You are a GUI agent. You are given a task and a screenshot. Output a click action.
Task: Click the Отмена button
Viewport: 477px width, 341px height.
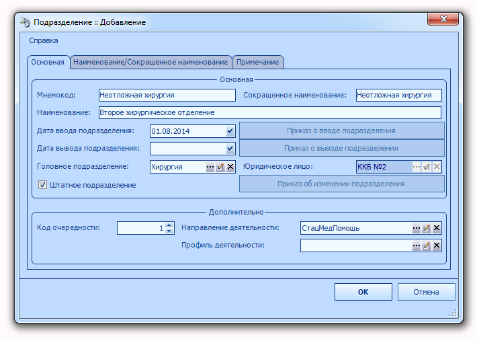(x=426, y=292)
